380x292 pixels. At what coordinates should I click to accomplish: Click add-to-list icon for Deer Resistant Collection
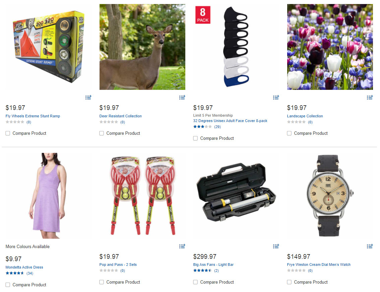click(182, 97)
